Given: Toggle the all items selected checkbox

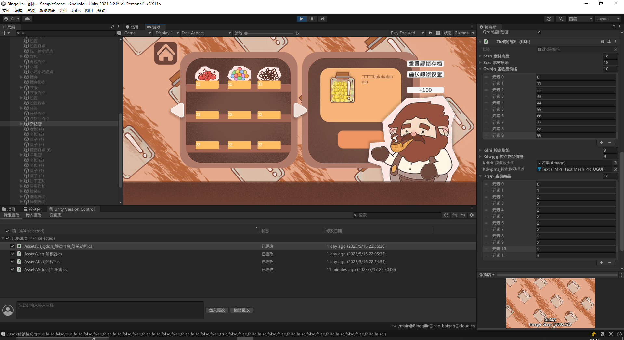Looking at the screenshot, I should 7,231.
